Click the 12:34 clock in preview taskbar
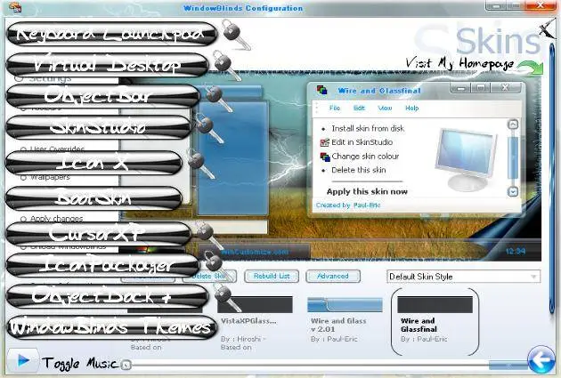The height and width of the screenshot is (378, 561). (x=516, y=252)
